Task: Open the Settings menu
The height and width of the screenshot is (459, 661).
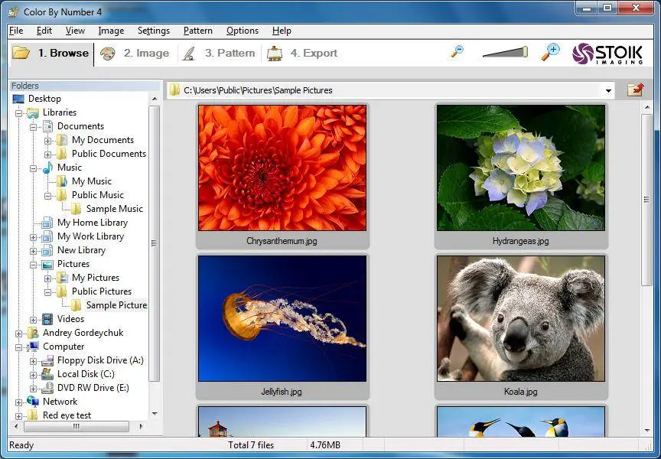Action: pos(154,31)
